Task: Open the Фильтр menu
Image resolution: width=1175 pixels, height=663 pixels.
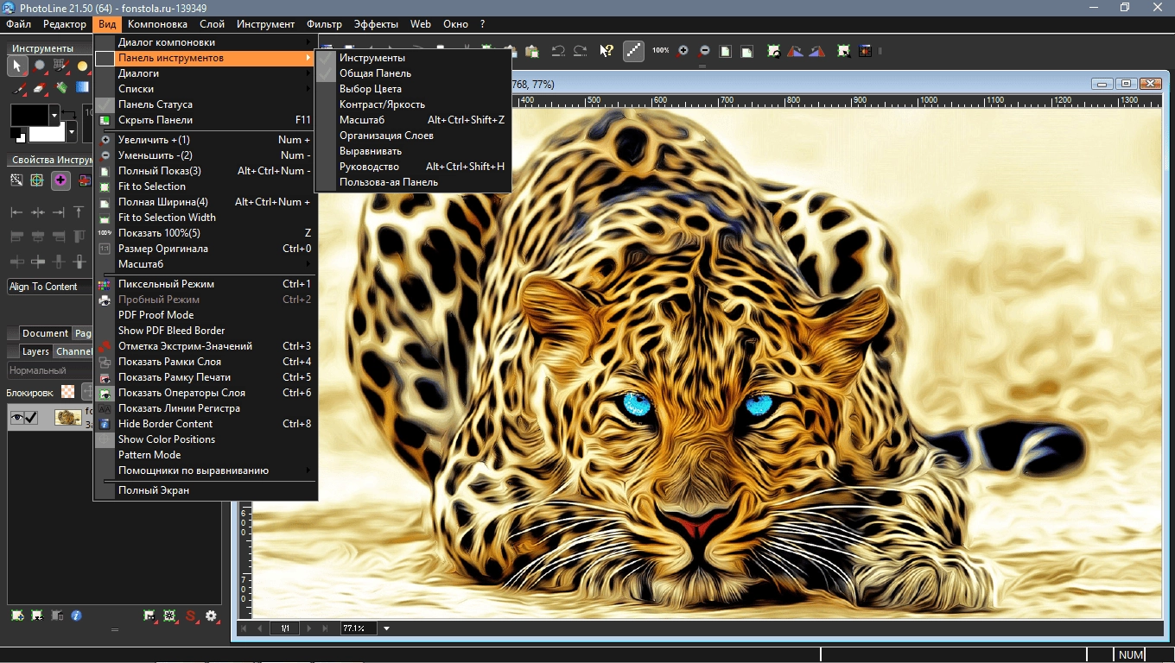Action: tap(325, 24)
